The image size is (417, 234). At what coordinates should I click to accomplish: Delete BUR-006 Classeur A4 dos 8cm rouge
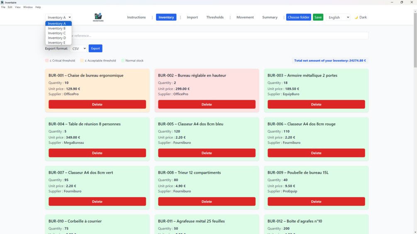316,153
